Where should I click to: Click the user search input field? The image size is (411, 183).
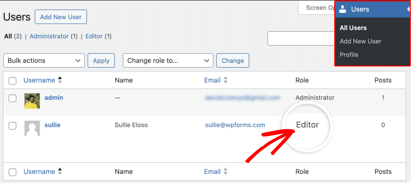point(301,38)
